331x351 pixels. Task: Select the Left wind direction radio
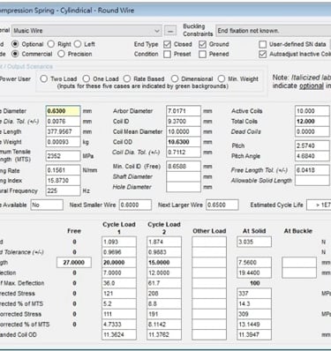click(x=78, y=44)
